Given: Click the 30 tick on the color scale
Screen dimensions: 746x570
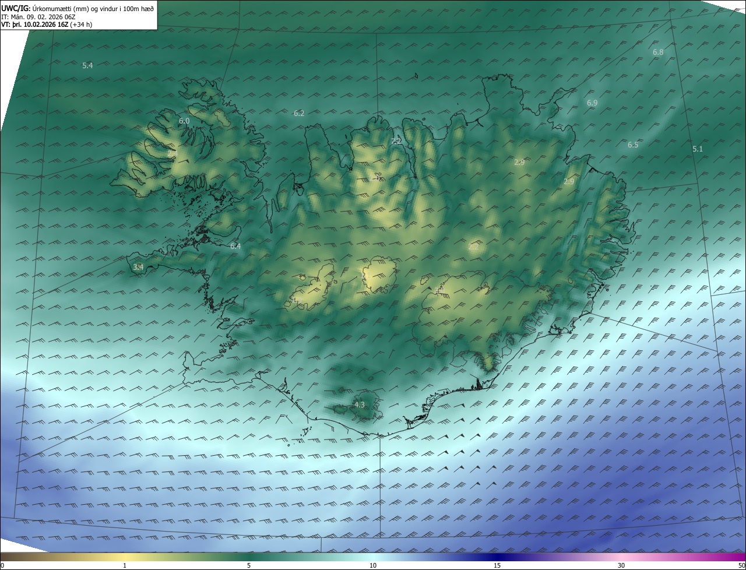Looking at the screenshot, I should point(621,565).
